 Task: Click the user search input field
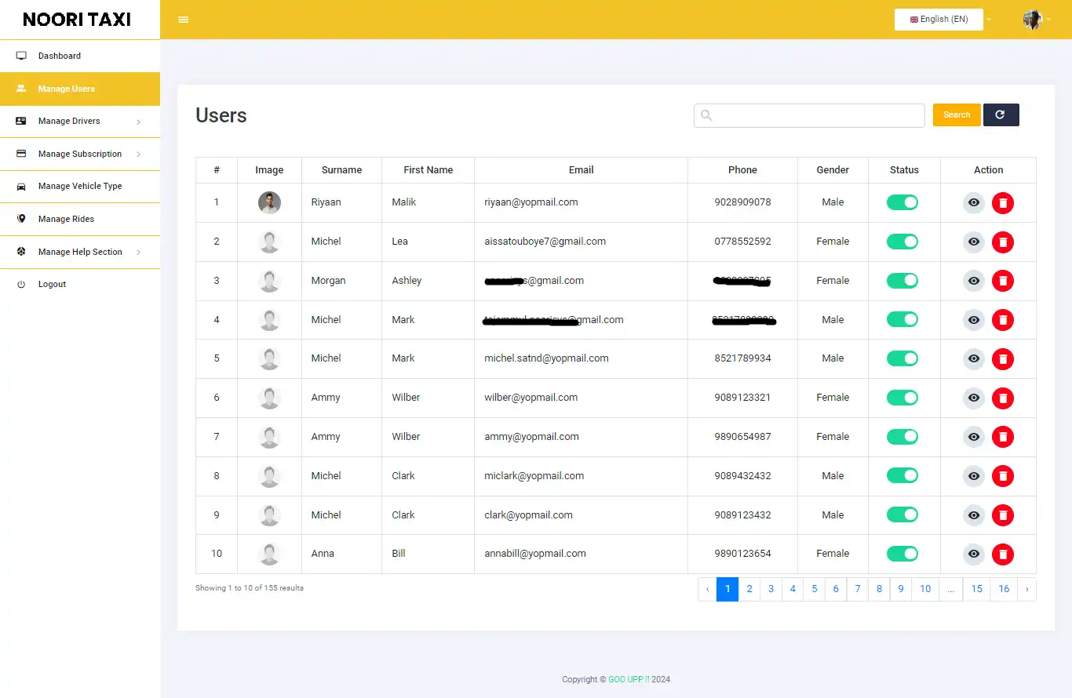pyautogui.click(x=808, y=115)
